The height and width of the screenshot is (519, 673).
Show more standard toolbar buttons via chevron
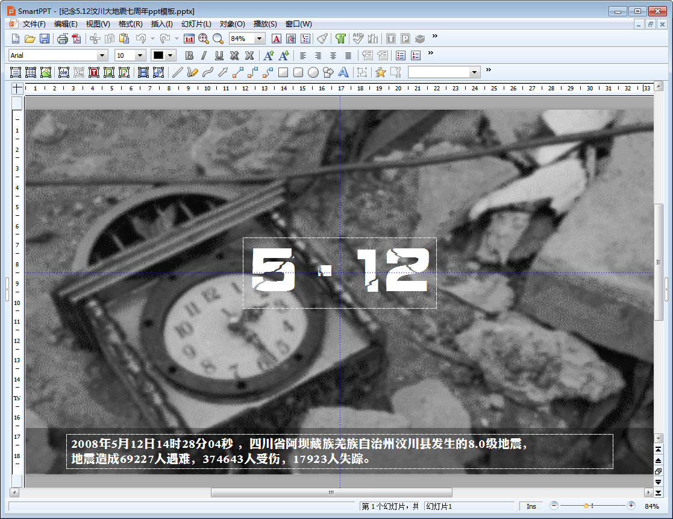pyautogui.click(x=435, y=36)
